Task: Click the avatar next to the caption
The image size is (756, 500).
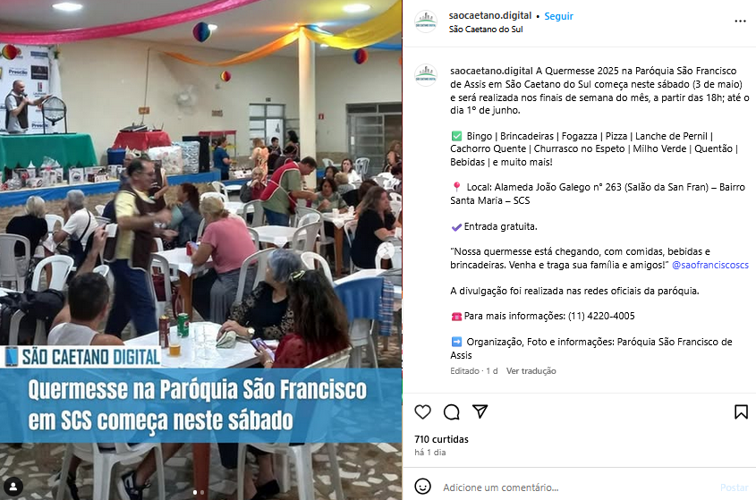Action: [x=426, y=75]
